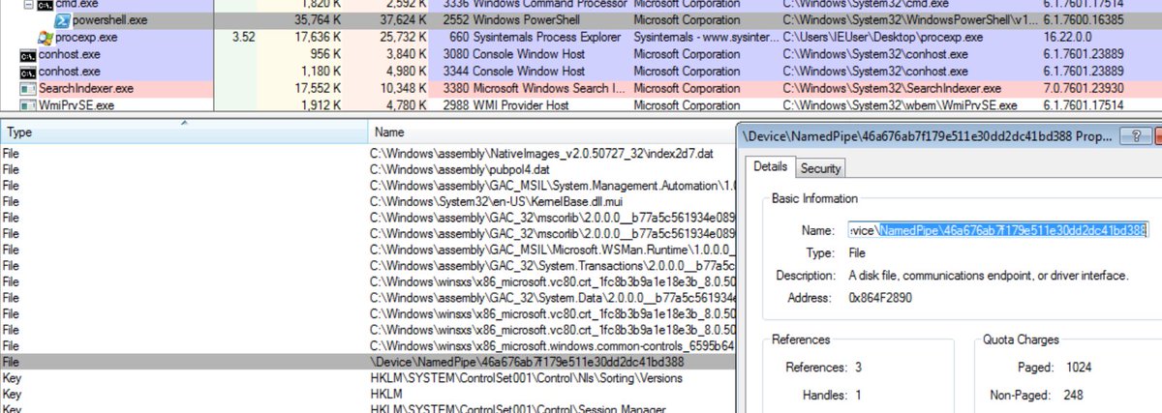Click the handle description text in Properties

point(987,276)
